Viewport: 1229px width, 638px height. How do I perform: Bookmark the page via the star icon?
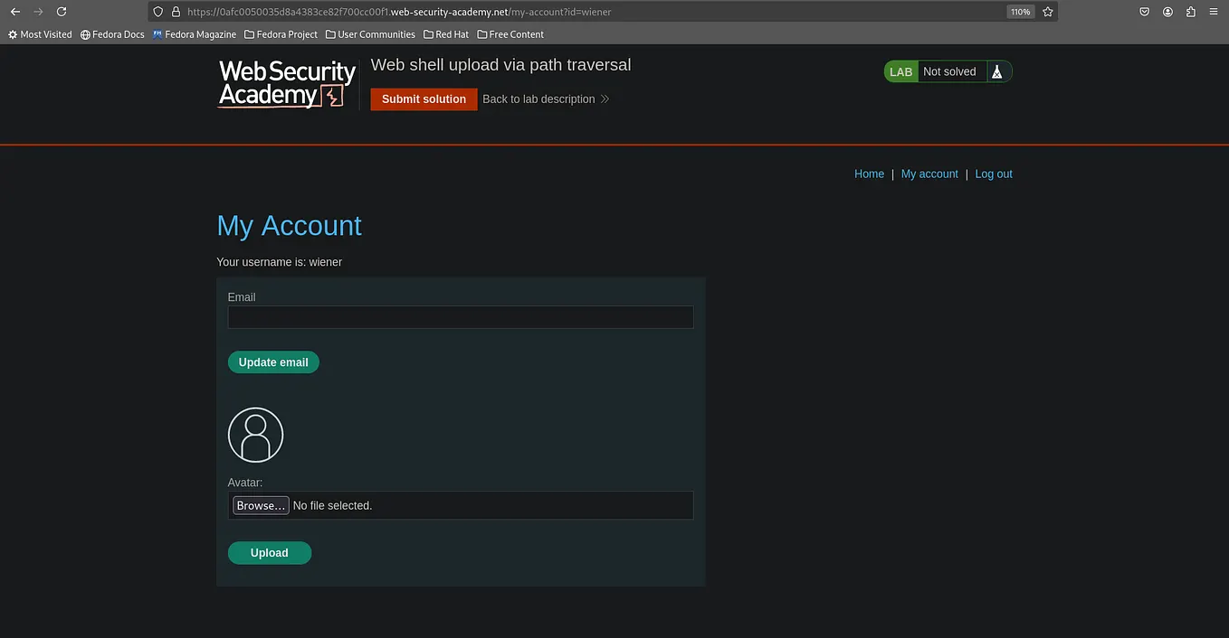1047,12
